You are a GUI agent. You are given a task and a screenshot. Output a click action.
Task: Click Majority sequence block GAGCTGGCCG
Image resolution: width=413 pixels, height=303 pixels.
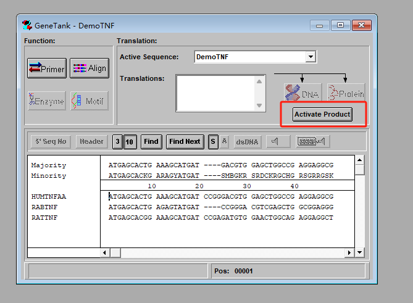click(273, 165)
